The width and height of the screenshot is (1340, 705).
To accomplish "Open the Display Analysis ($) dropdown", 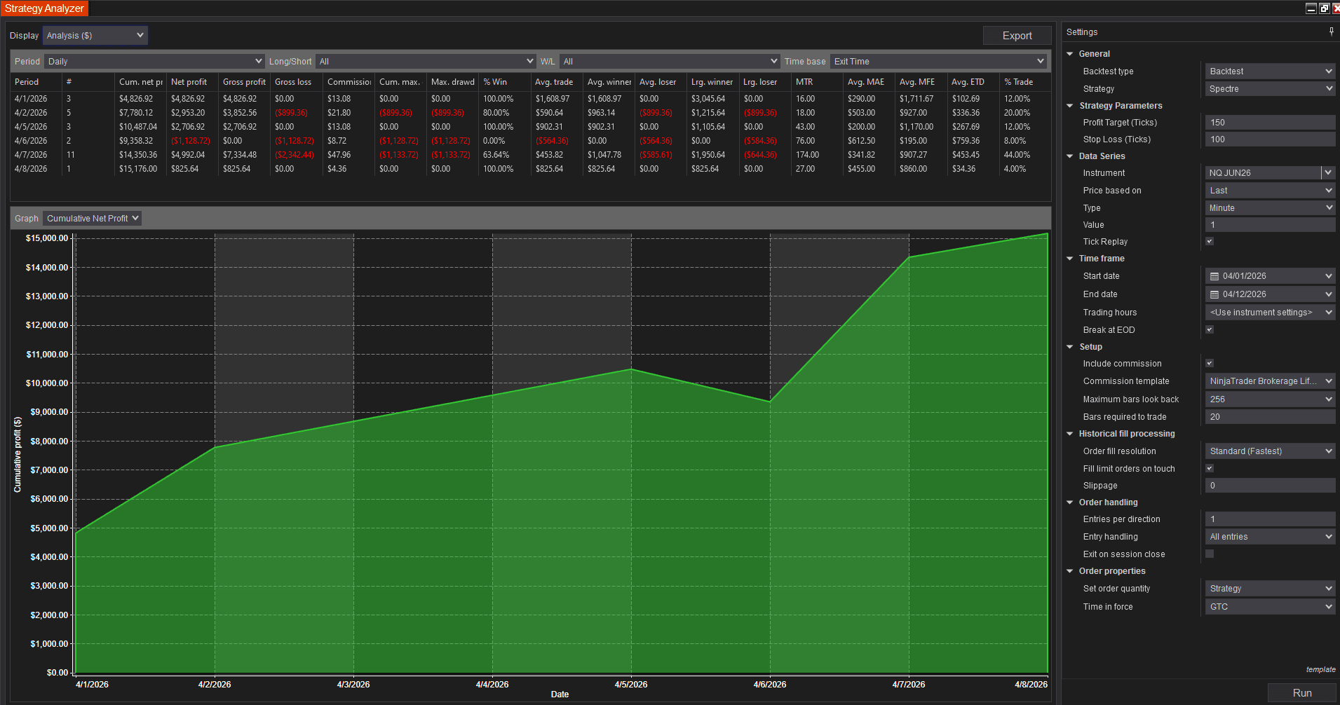I will pos(95,35).
